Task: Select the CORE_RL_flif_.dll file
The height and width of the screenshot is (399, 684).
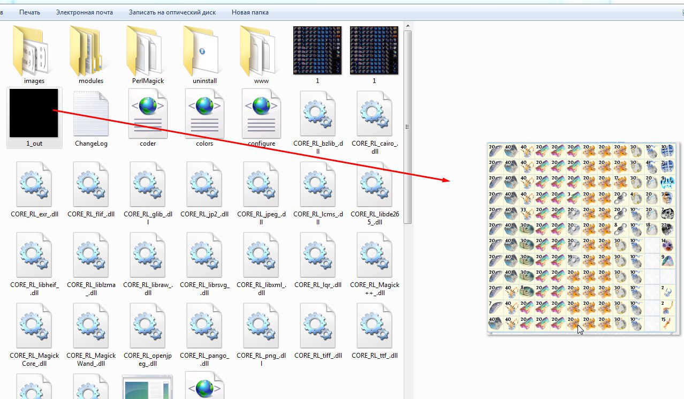Action: [x=91, y=189]
